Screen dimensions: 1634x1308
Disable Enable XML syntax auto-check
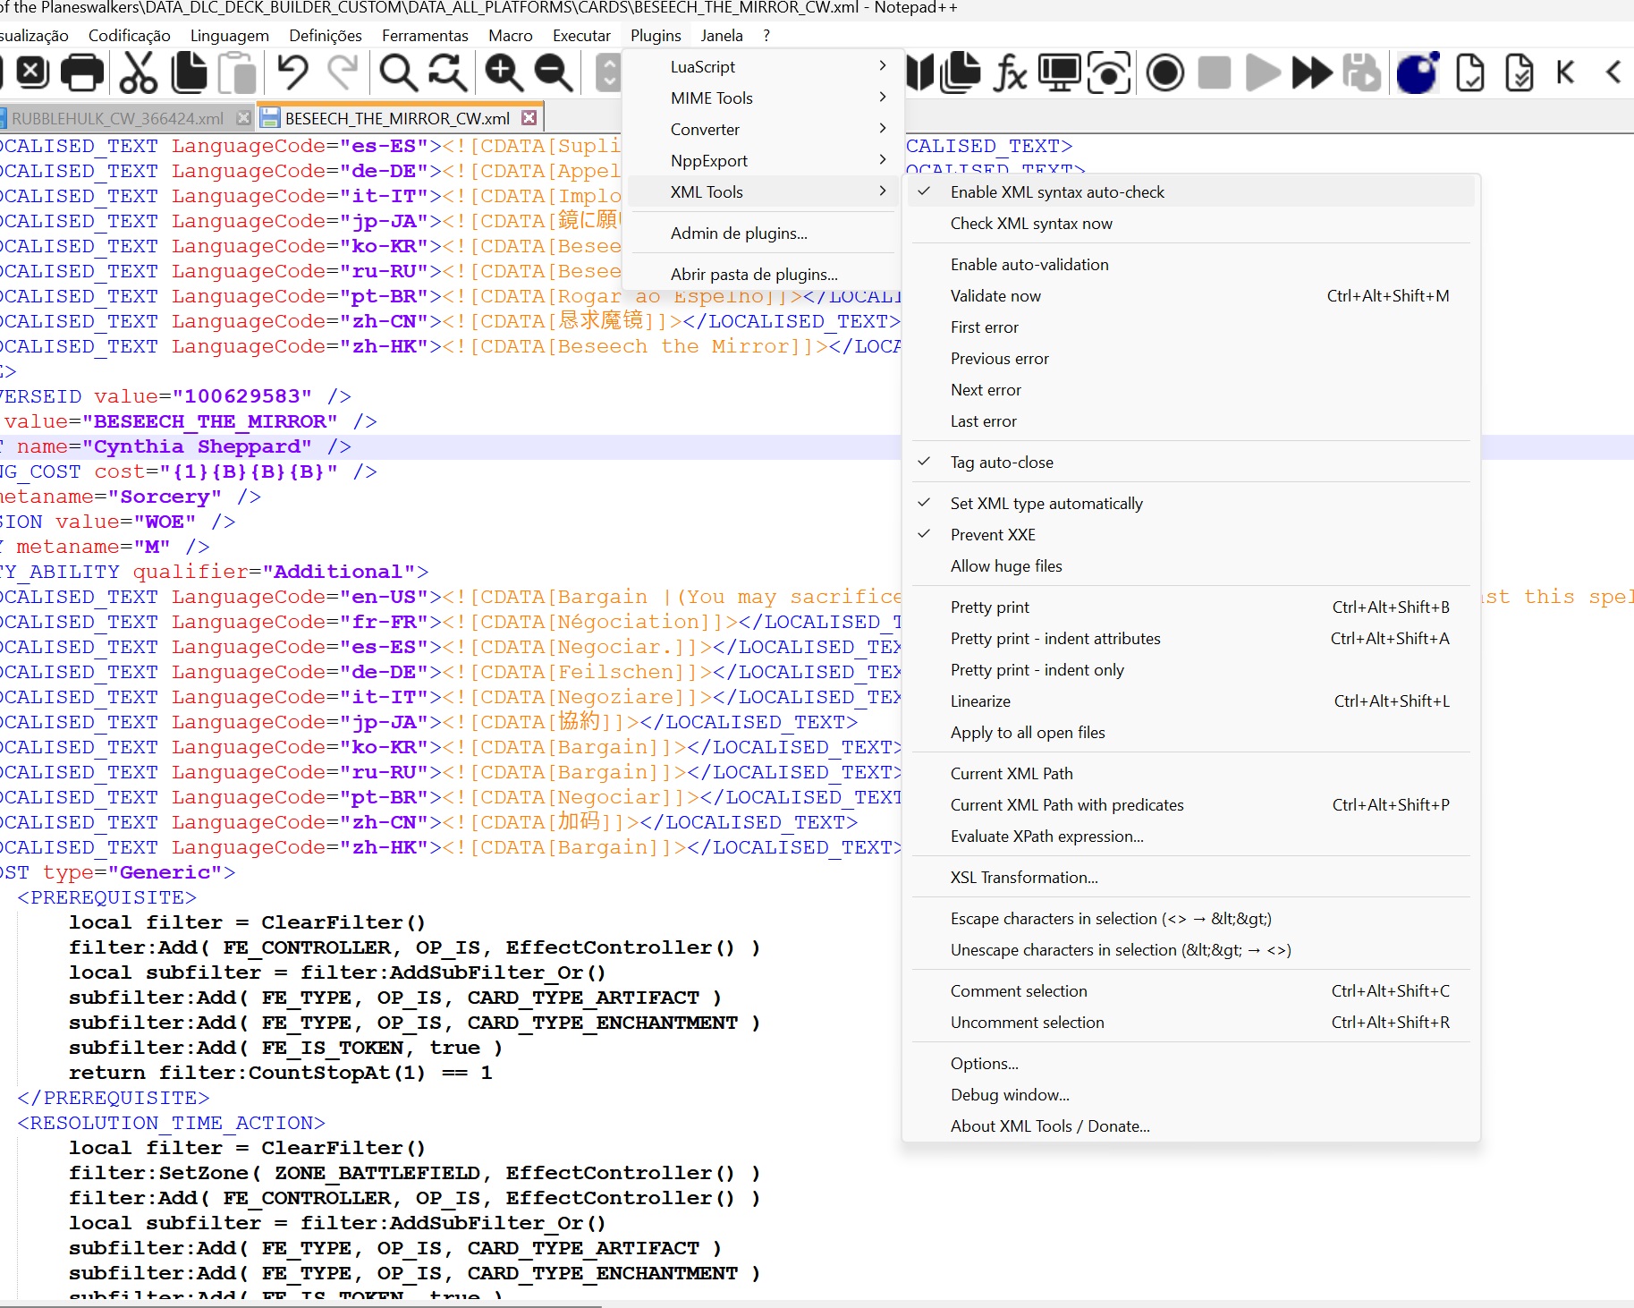(x=1057, y=192)
